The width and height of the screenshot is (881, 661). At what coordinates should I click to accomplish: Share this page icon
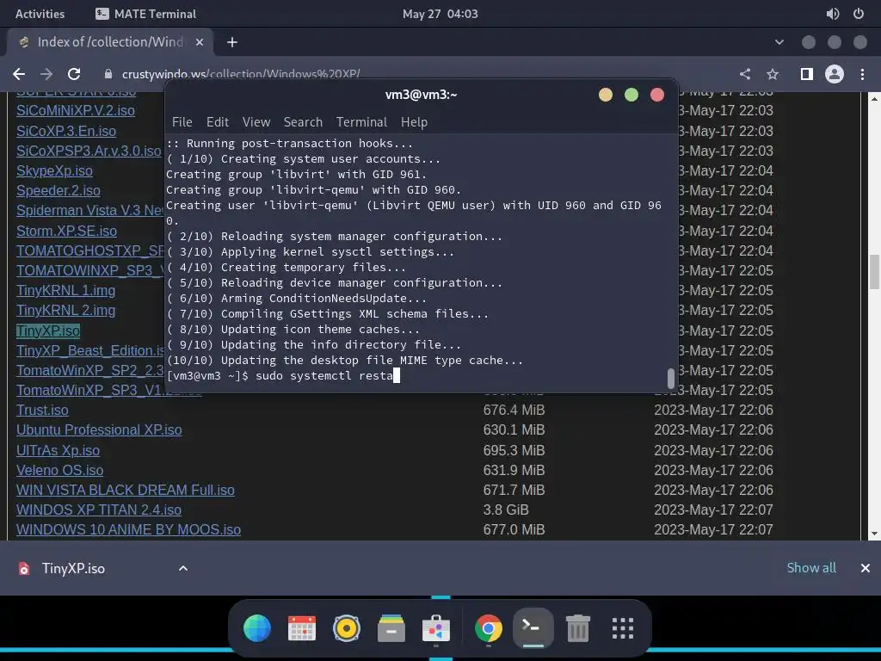pyautogui.click(x=745, y=74)
